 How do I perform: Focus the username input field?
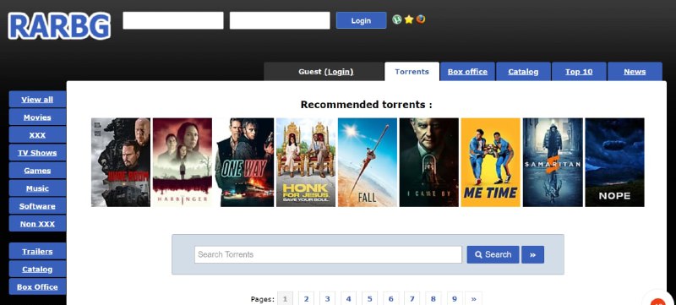[173, 20]
